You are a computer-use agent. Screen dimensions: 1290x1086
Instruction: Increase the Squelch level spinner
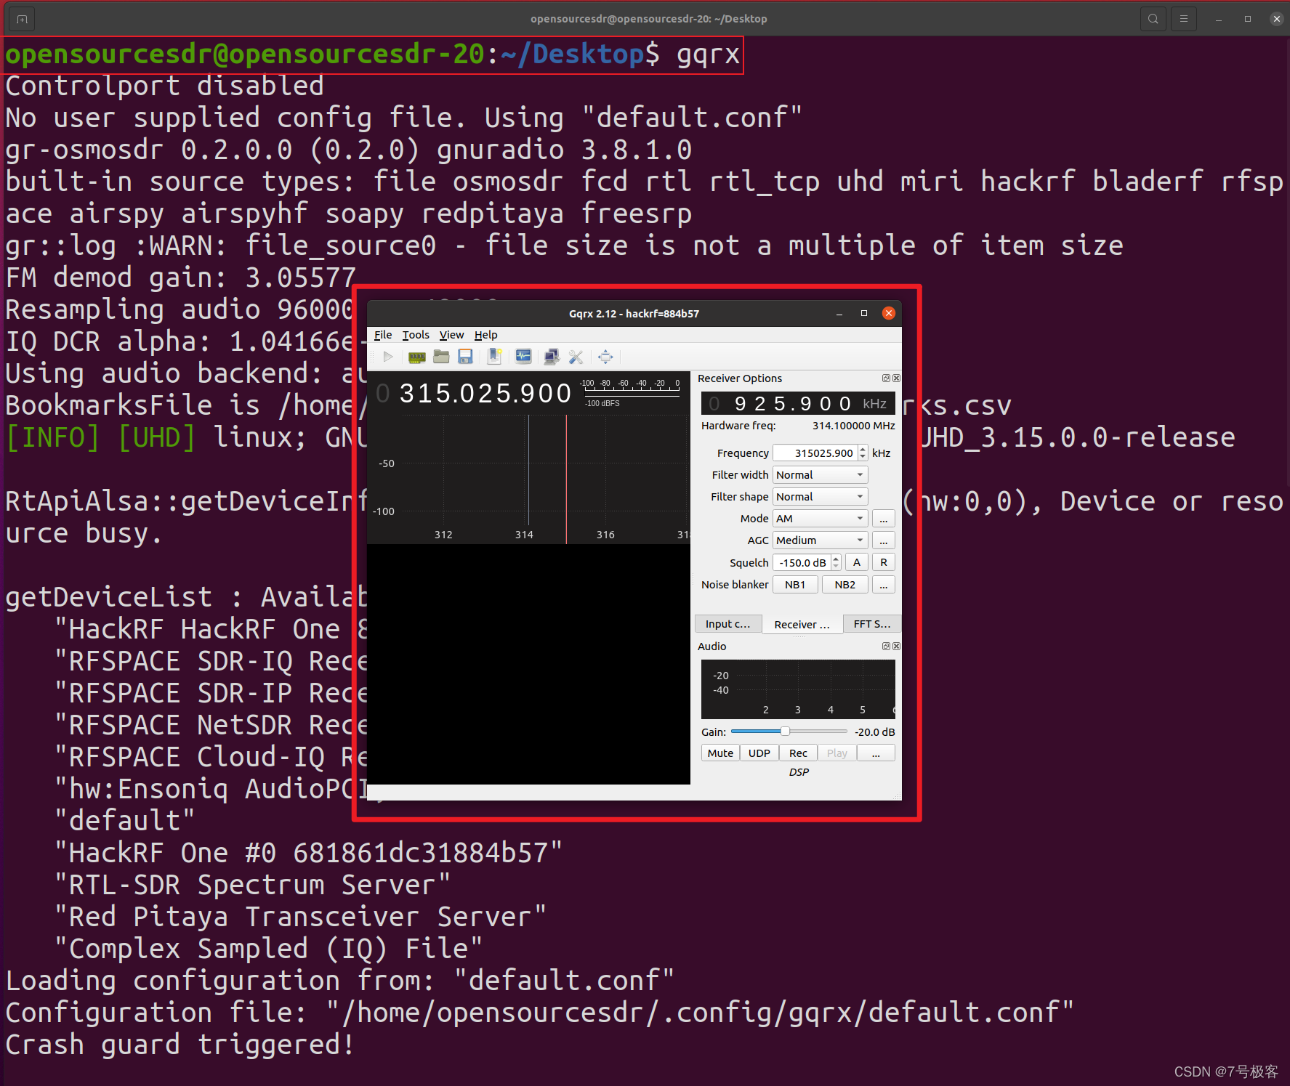pyautogui.click(x=836, y=559)
